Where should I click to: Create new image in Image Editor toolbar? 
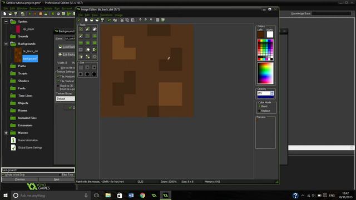[x=86, y=20]
